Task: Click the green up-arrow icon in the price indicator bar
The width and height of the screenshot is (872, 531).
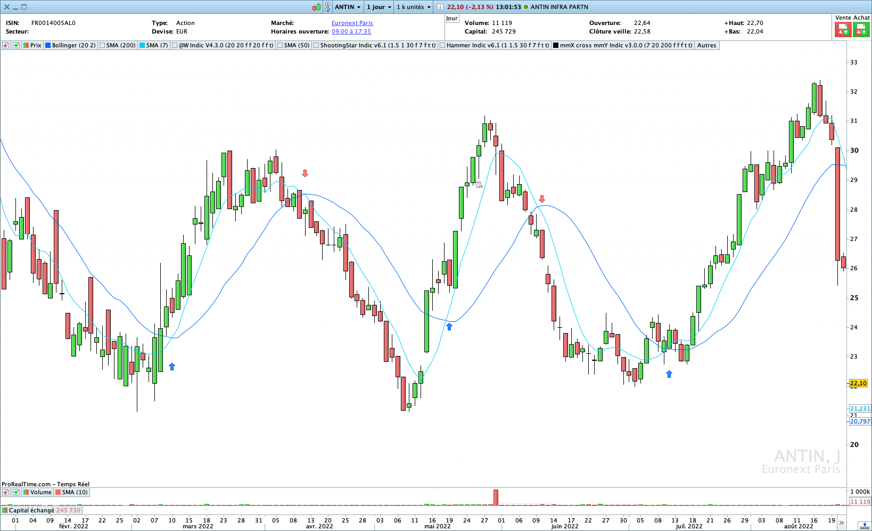Action: coord(16,45)
